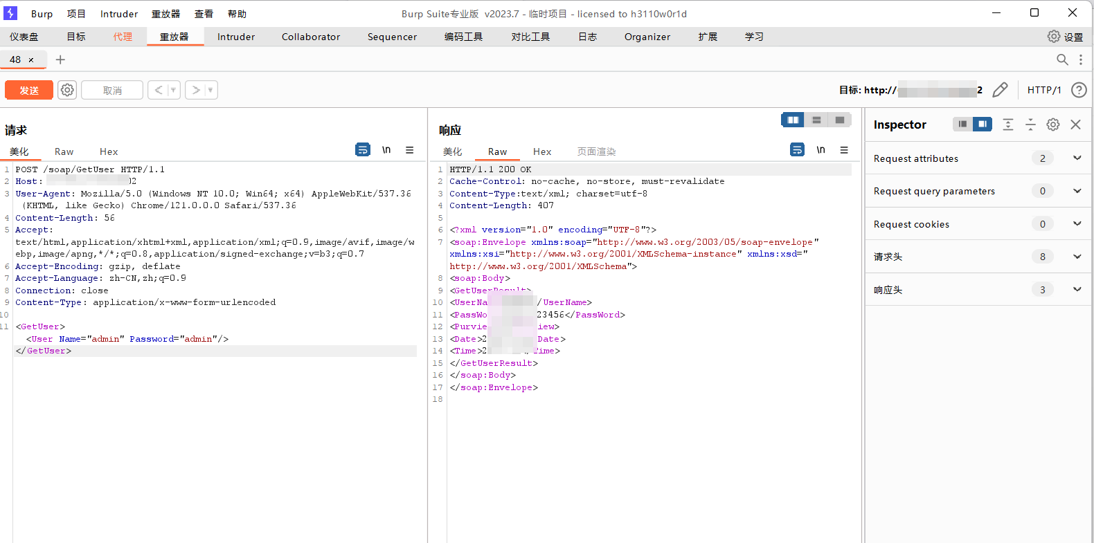Toggle response non-printable characters \n
Image resolution: width=1094 pixels, height=543 pixels.
[x=820, y=149]
